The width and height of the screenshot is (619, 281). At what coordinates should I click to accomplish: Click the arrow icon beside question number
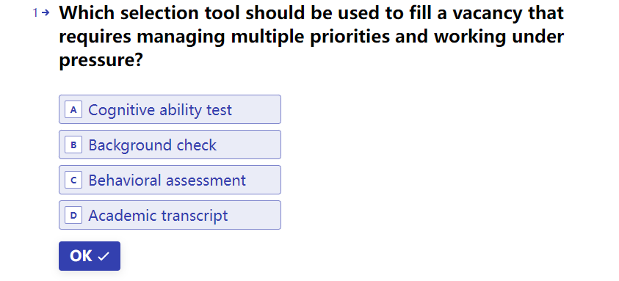point(46,13)
